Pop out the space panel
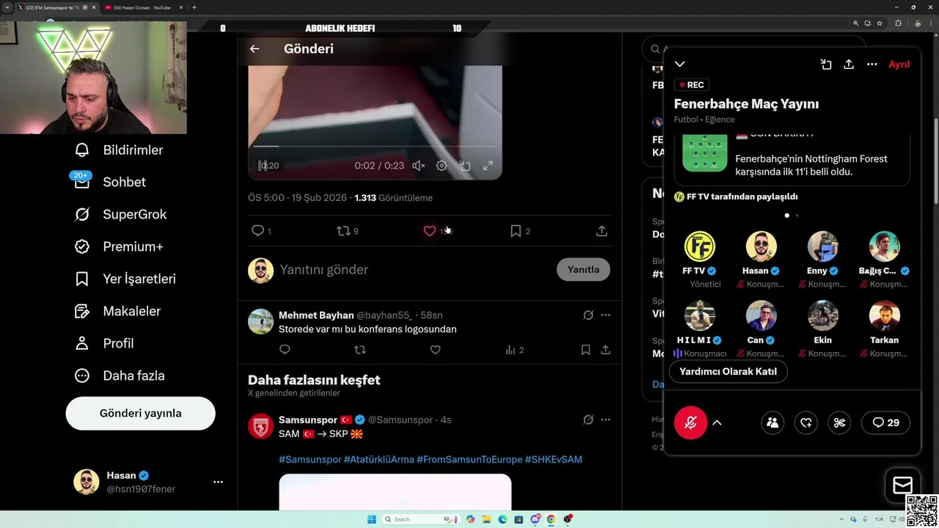939x528 pixels. pyautogui.click(x=826, y=65)
